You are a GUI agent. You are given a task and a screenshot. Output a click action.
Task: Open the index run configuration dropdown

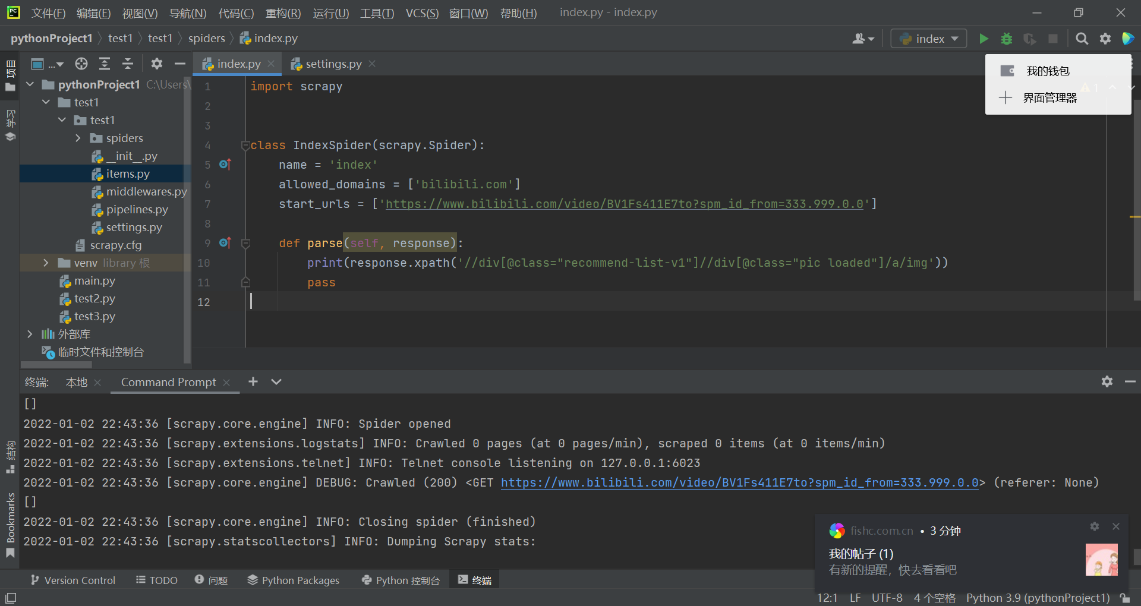[x=929, y=39]
